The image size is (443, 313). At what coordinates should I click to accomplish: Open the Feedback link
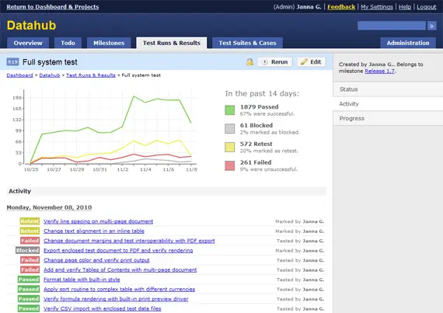[x=341, y=7]
